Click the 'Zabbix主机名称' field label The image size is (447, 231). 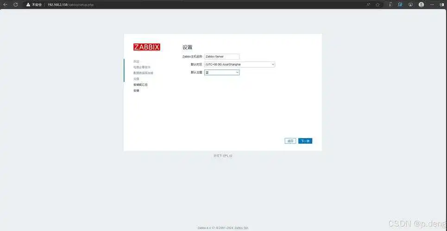[192, 57]
